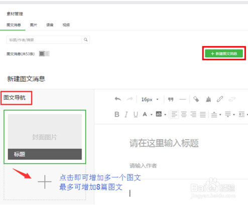Select the 图文消息 tab
This screenshot has width=248, height=205.
pos(14,25)
